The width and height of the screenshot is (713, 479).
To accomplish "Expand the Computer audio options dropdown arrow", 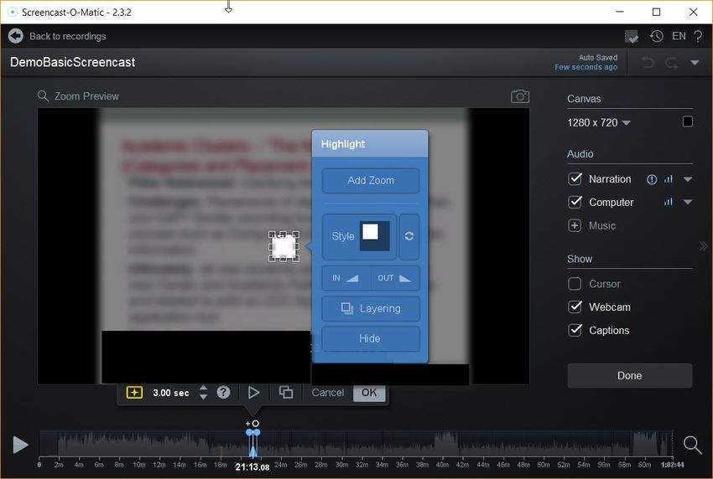I will click(688, 202).
